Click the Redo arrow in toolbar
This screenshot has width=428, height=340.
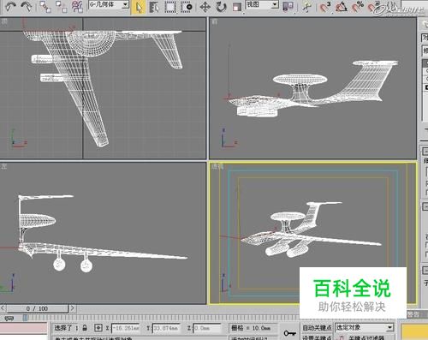tap(26, 7)
